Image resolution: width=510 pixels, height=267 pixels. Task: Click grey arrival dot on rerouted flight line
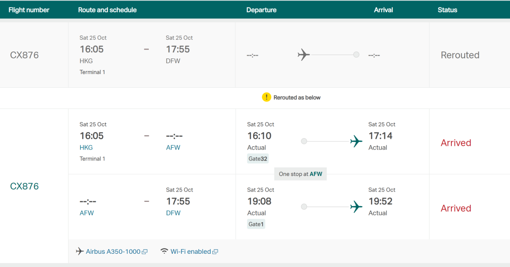point(356,55)
